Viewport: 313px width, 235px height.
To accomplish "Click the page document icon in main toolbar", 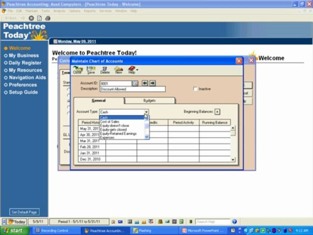I will point(39,18).
